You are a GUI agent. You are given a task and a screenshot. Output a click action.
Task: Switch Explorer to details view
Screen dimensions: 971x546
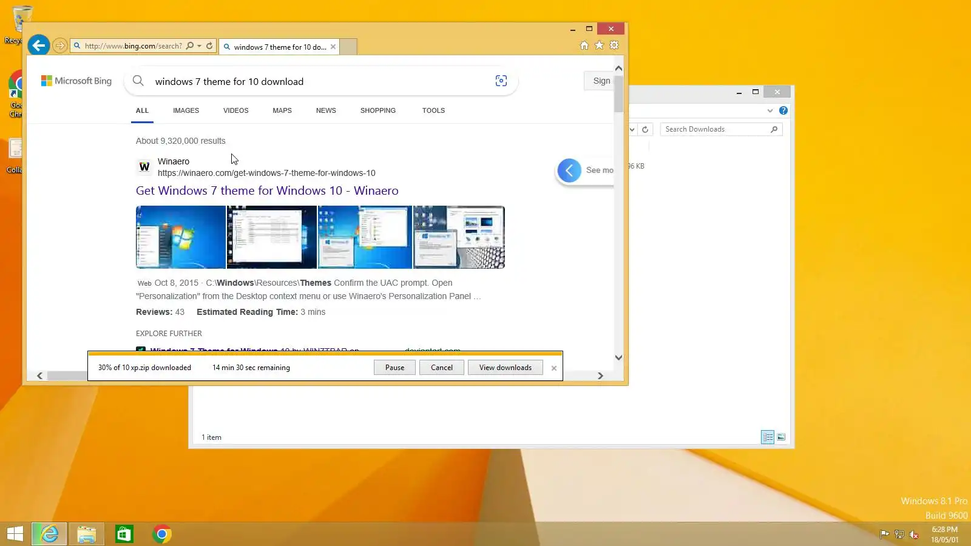[x=768, y=437]
